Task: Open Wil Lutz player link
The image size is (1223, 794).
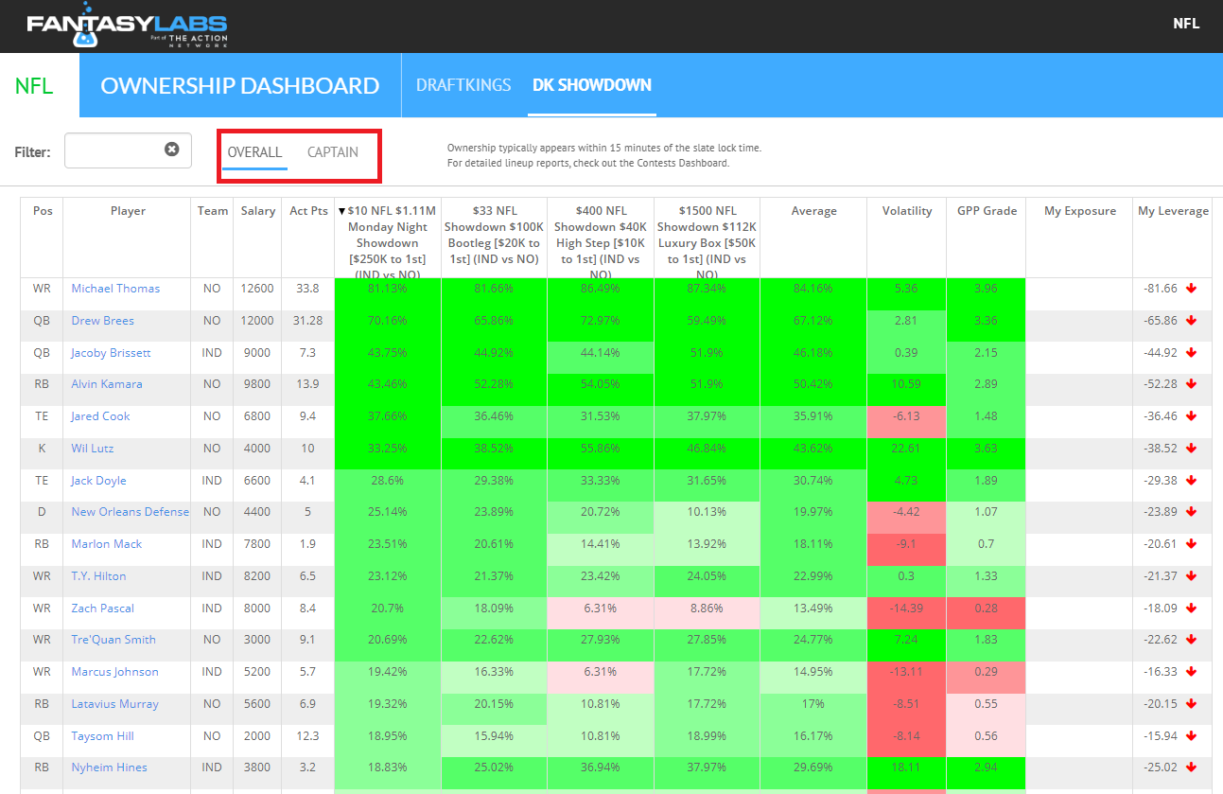Action: click(x=93, y=449)
